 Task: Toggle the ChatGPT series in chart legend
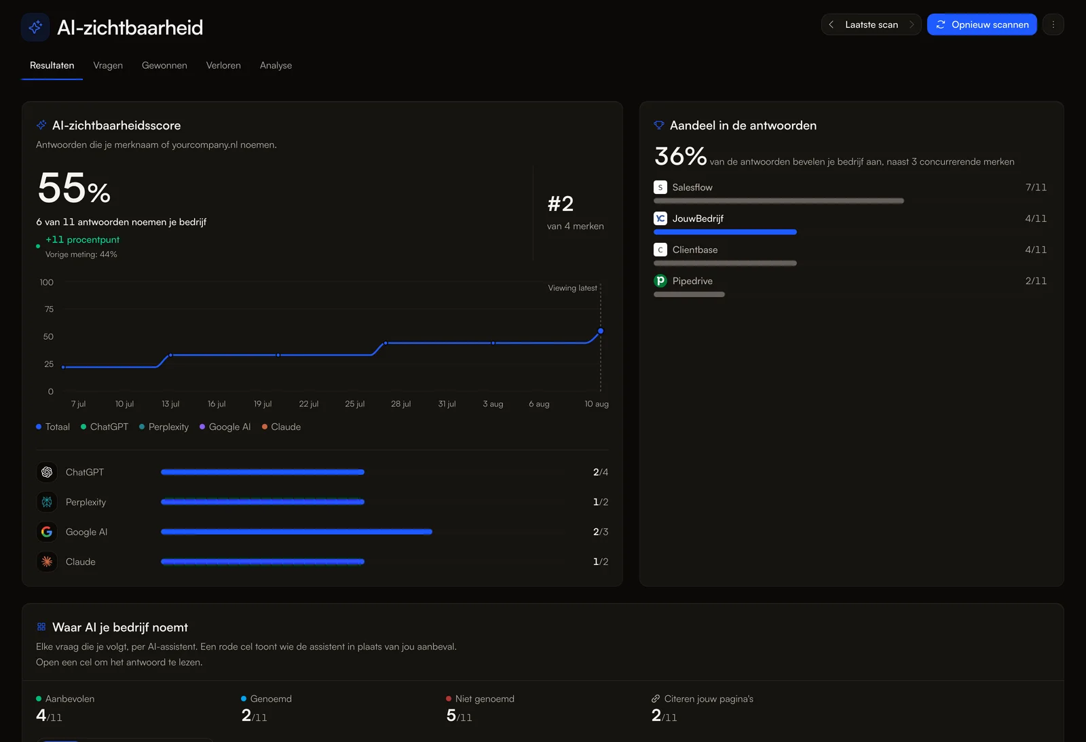click(105, 427)
